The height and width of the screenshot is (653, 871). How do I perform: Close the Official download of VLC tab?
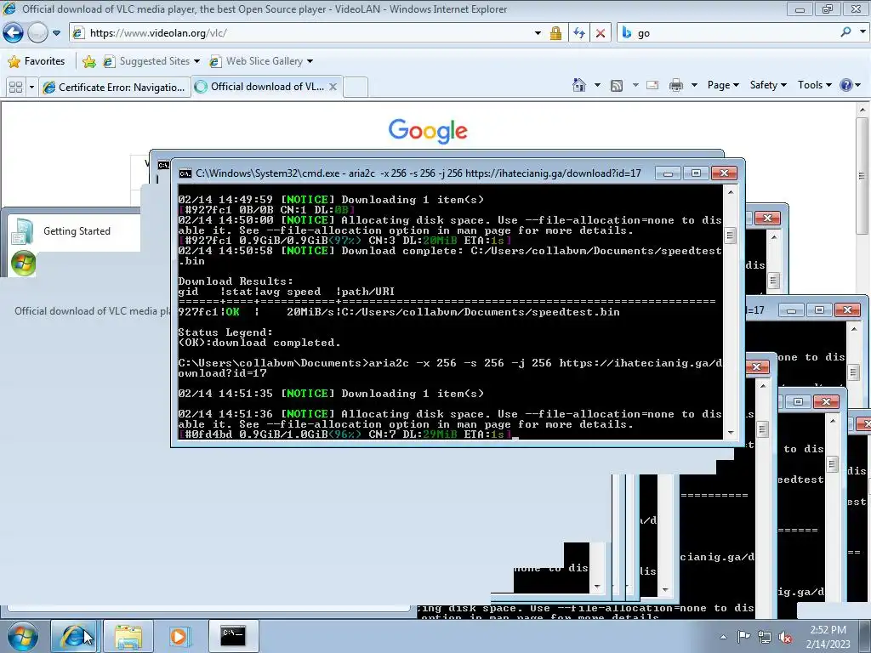tap(333, 87)
